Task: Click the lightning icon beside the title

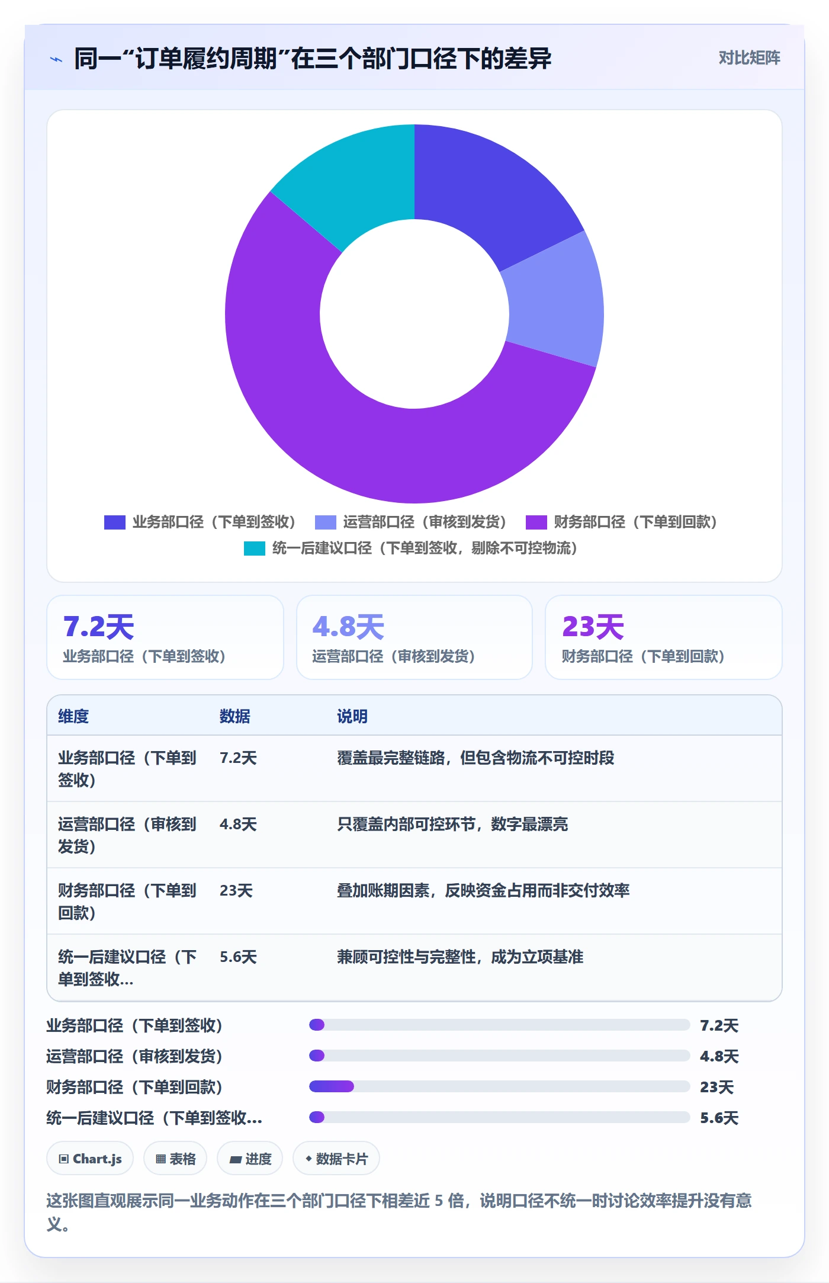Action: (56, 59)
